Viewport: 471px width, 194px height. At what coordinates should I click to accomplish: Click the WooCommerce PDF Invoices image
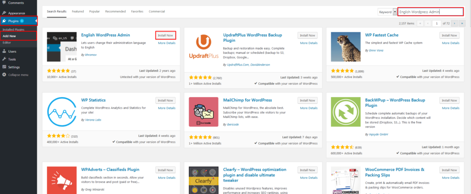(345, 181)
